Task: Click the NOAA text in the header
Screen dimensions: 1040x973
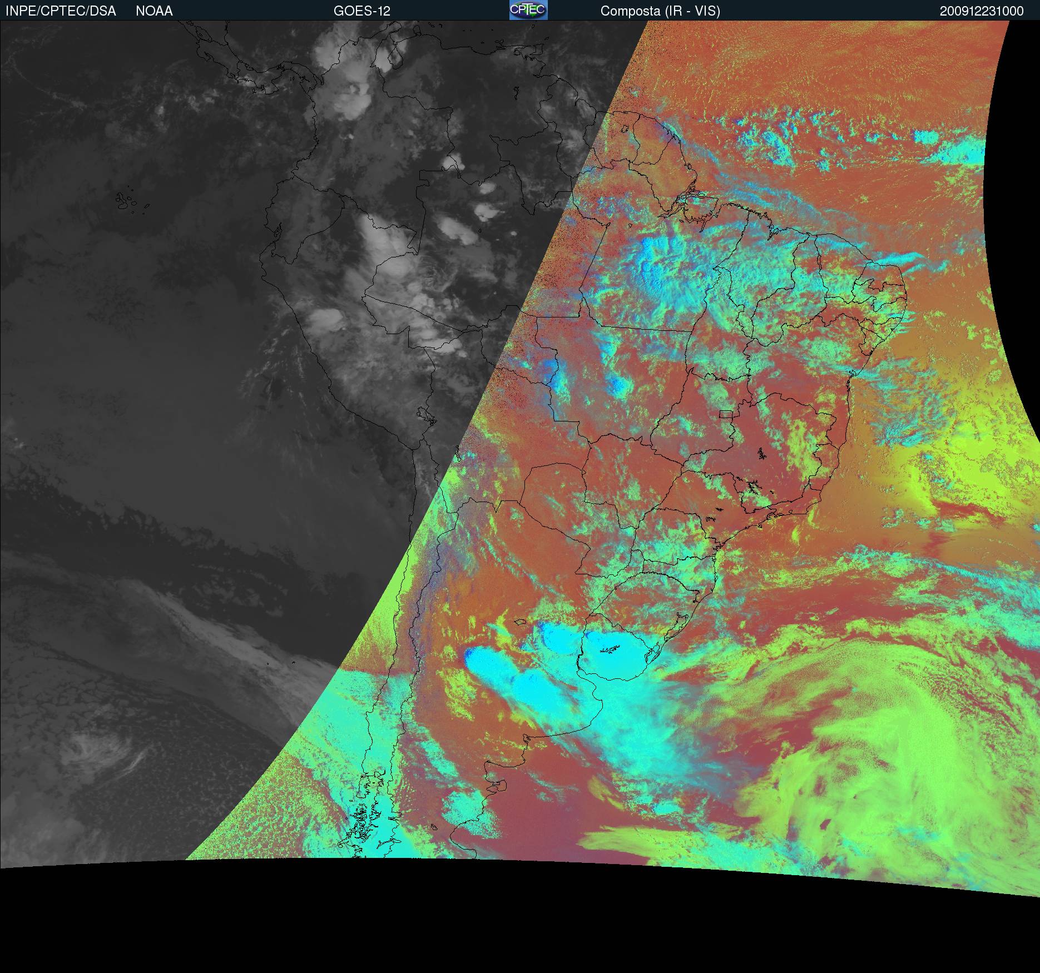Action: click(154, 11)
